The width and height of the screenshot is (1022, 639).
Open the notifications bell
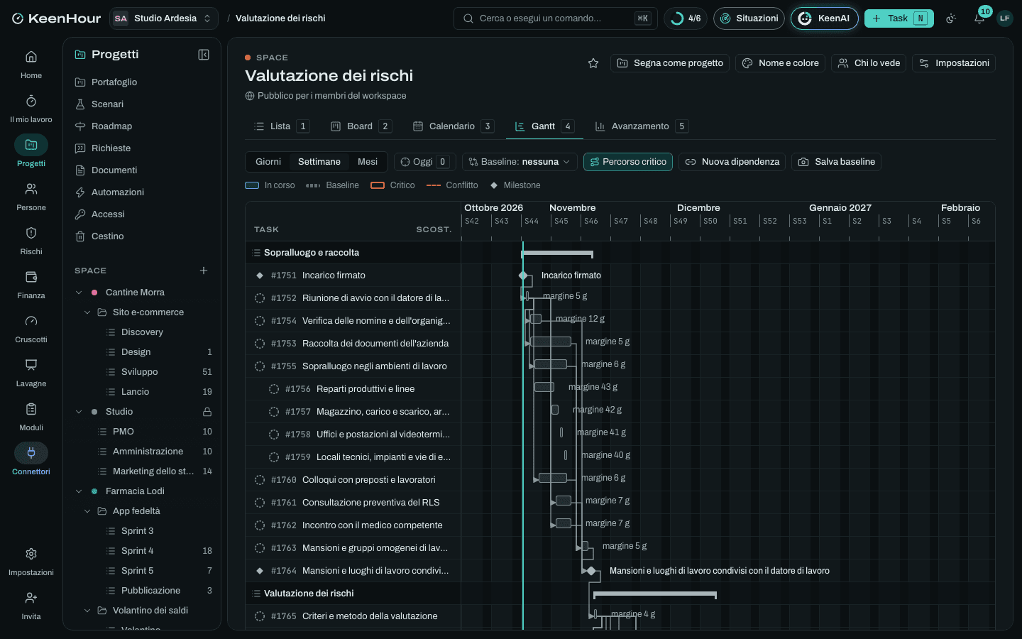coord(979,18)
